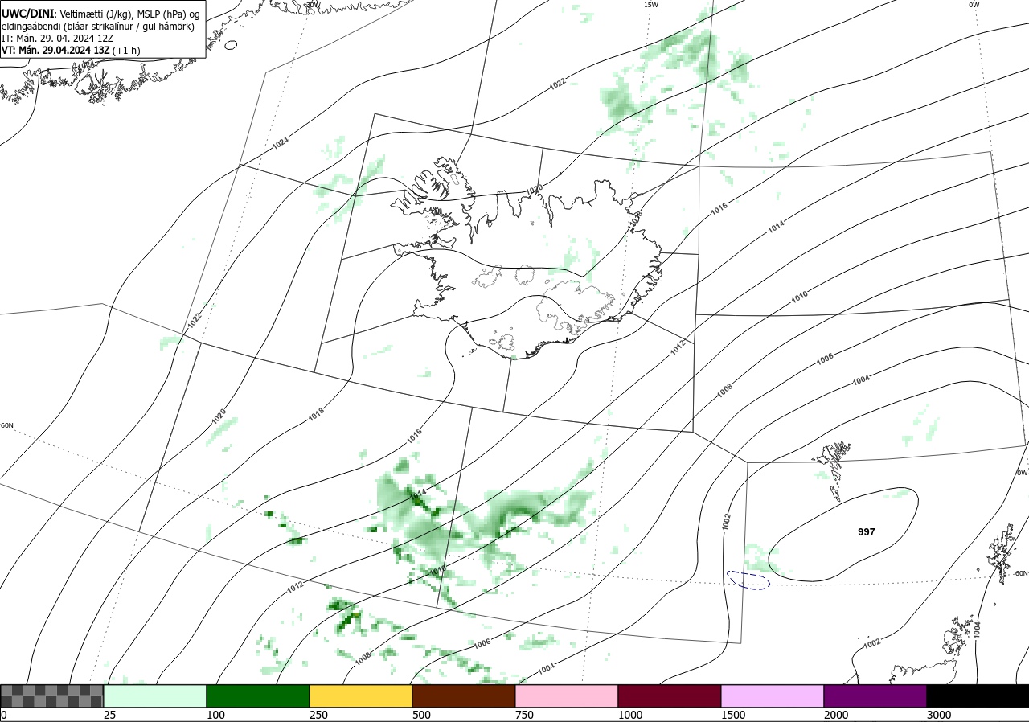Click the legend value "3000"
The height and width of the screenshot is (722, 1029).
tap(939, 715)
